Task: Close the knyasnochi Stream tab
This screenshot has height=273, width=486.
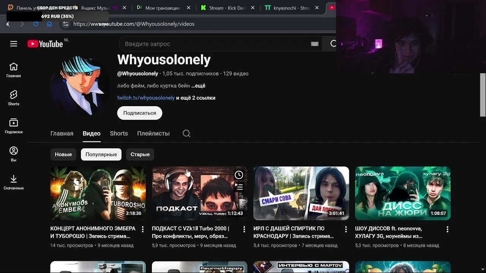Action: tap(317, 8)
